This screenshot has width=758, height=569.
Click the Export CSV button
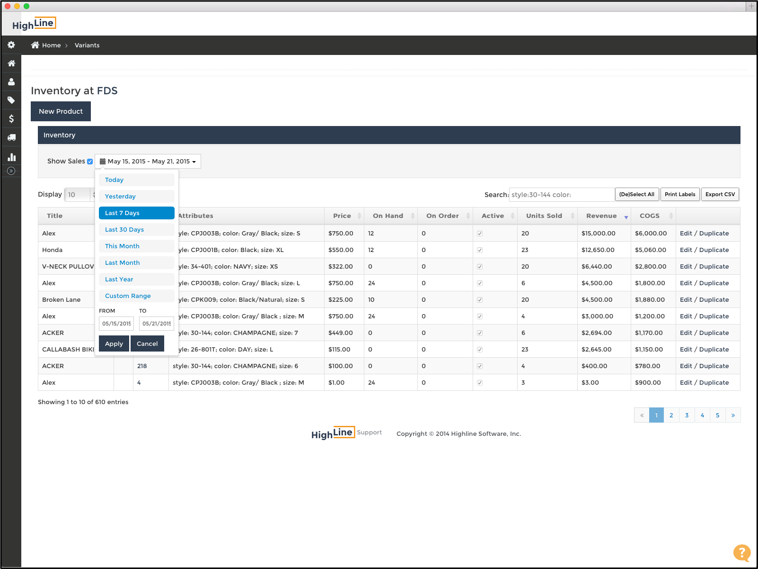[720, 194]
